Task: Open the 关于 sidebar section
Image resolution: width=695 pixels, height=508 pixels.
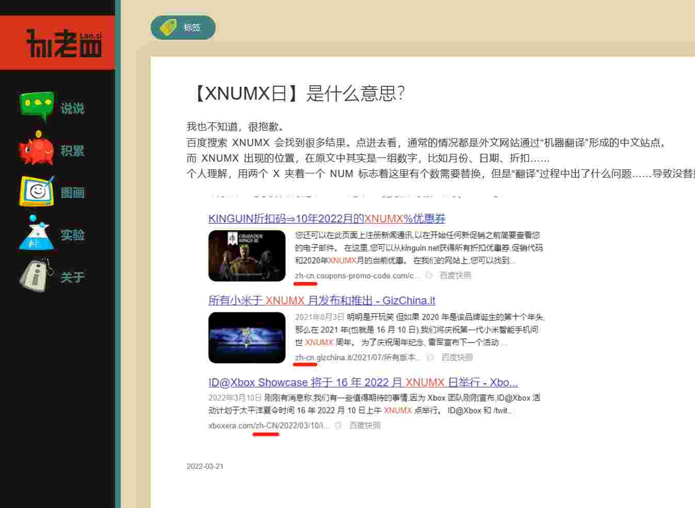Action: [72, 277]
